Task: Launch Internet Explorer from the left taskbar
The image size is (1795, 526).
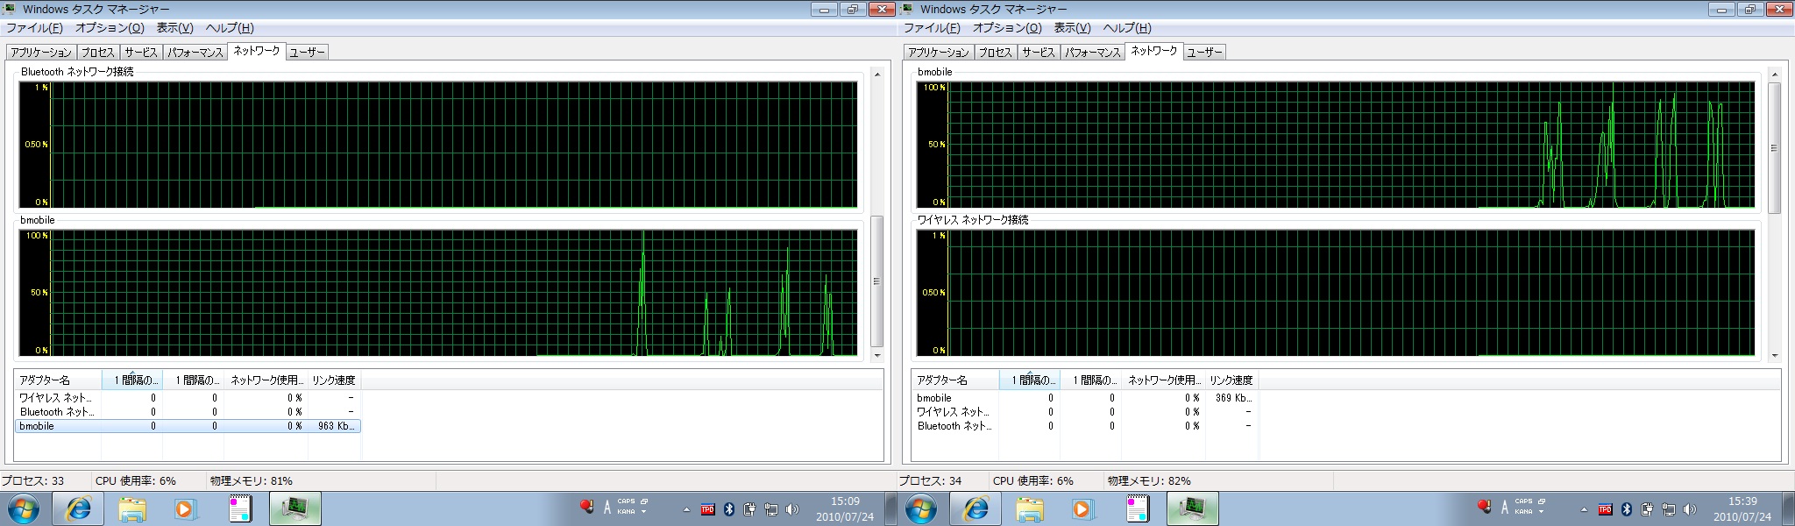Action: click(79, 508)
